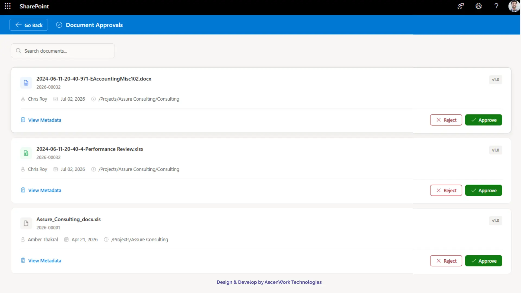Screen dimensions: 521x293
Task: Click the people feedback icon in header
Action: (460, 6)
